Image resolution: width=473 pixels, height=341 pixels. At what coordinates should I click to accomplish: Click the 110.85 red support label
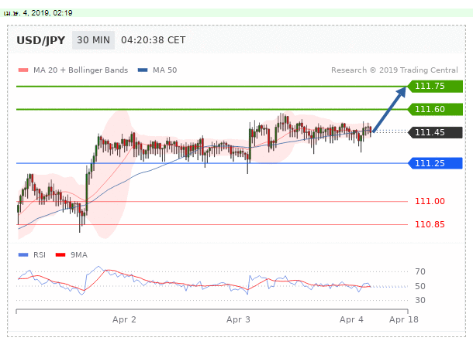(x=430, y=224)
